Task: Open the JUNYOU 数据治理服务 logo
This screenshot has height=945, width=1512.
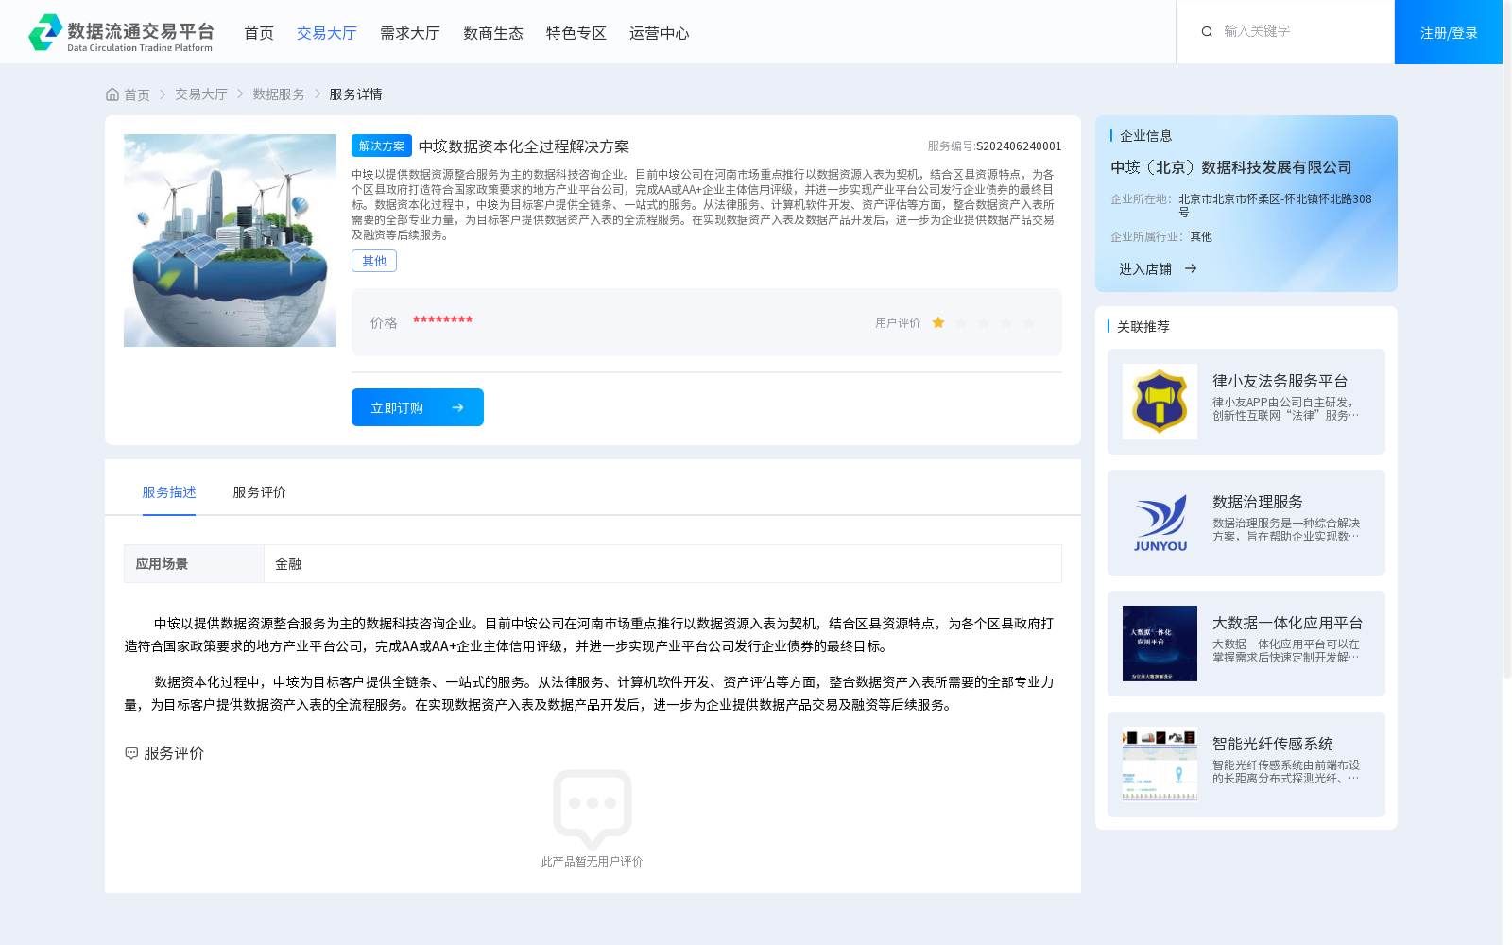Action: click(1160, 523)
